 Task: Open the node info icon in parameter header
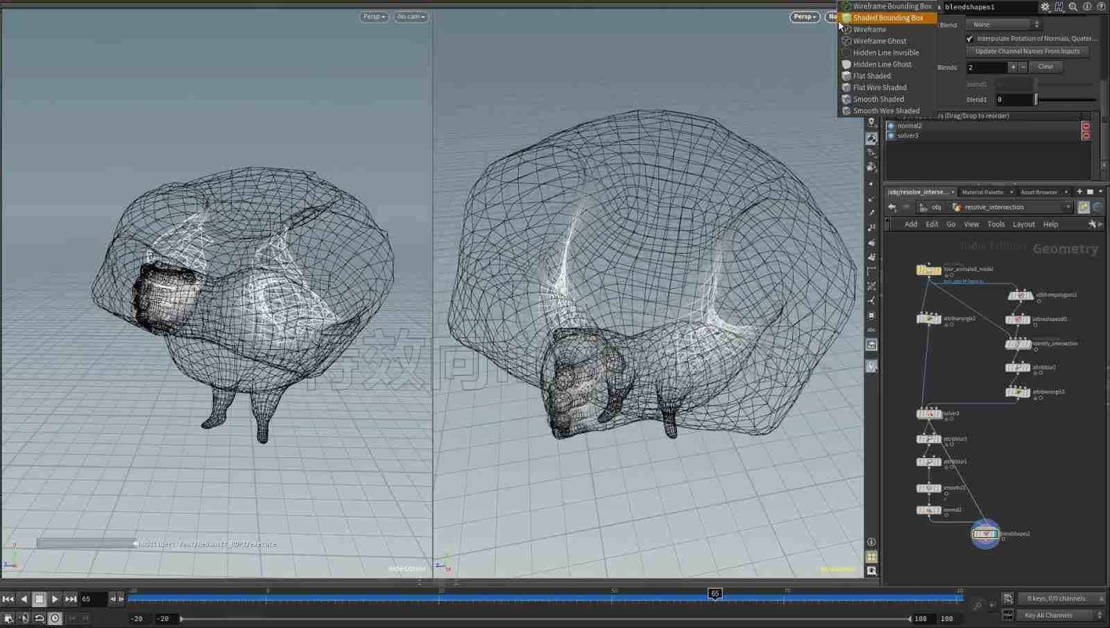click(1087, 7)
